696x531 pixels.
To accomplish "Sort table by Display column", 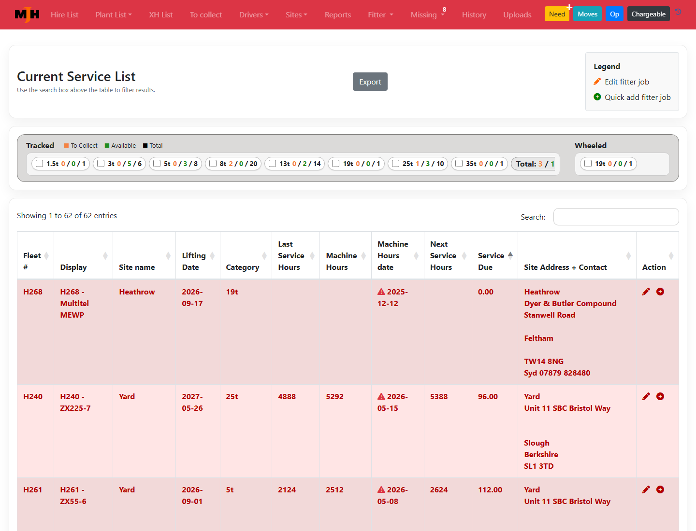I will click(x=83, y=255).
